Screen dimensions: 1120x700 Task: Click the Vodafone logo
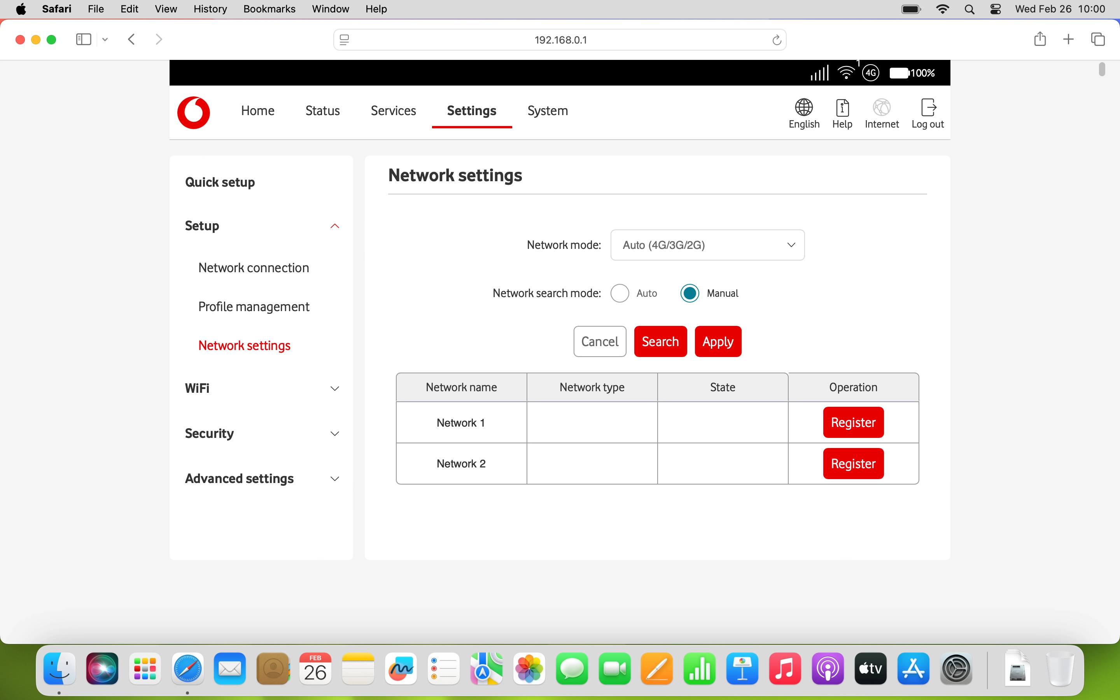[193, 112]
